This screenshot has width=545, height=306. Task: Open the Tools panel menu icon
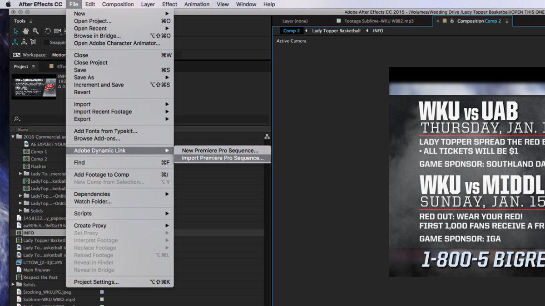click(x=31, y=21)
